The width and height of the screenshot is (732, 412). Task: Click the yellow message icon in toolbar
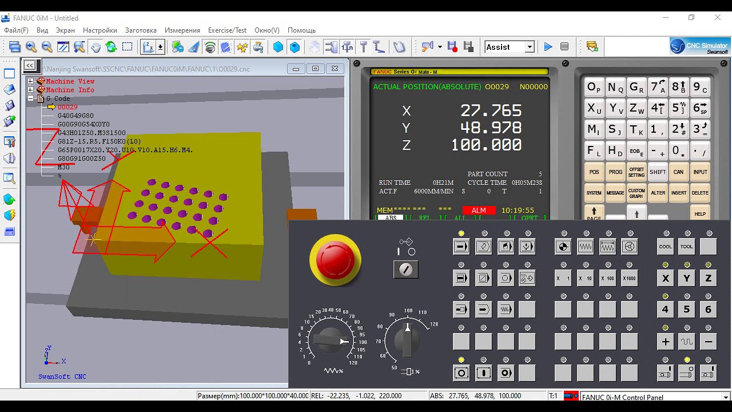click(592, 47)
